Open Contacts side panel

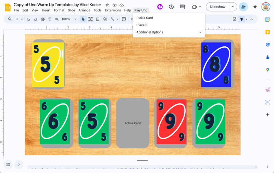tap(267, 57)
